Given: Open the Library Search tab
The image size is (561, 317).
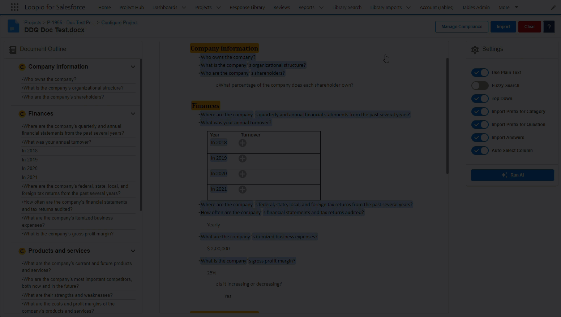Looking at the screenshot, I should click(x=347, y=7).
